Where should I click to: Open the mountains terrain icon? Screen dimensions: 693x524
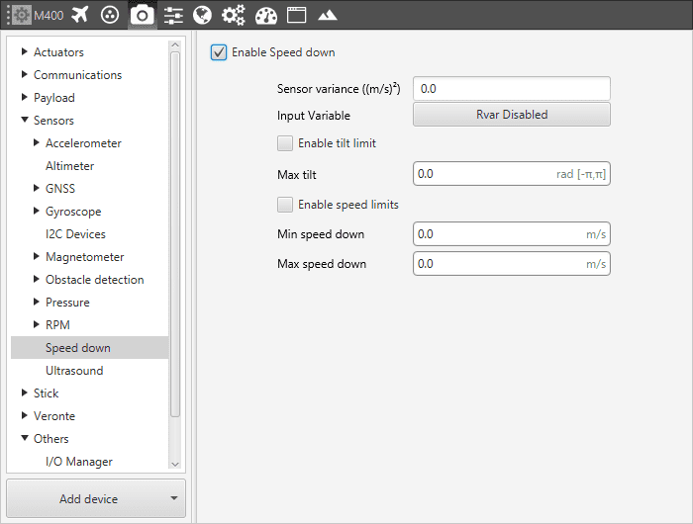(328, 16)
